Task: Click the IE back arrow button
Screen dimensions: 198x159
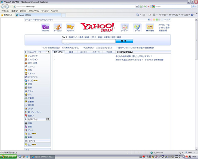Action: [x=3, y=6]
